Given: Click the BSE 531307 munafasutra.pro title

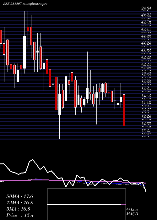Looking at the screenshot, I should (25, 4).
